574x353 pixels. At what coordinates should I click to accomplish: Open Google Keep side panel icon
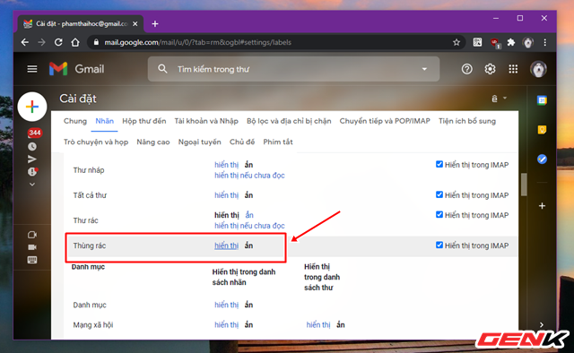542,130
